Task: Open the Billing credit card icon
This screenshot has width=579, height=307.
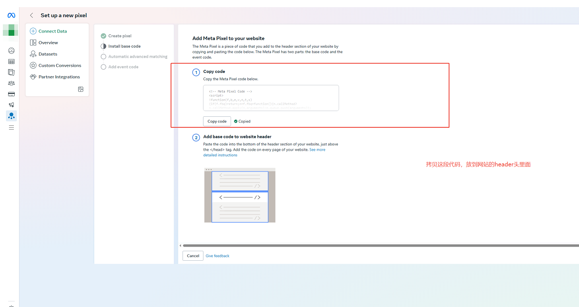Action: point(11,94)
